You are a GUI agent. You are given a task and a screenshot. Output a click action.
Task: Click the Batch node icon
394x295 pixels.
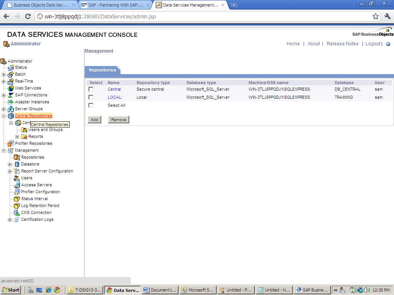tap(10, 75)
